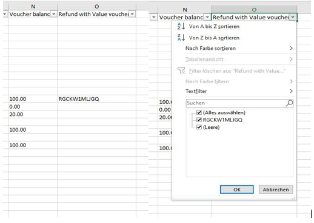The height and width of the screenshot is (223, 314).
Task: Click the resize grip at filter menu corner
Action: point(293,198)
